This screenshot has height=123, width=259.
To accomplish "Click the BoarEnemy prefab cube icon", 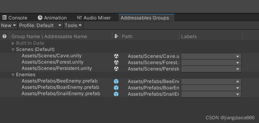I will coord(116,88).
